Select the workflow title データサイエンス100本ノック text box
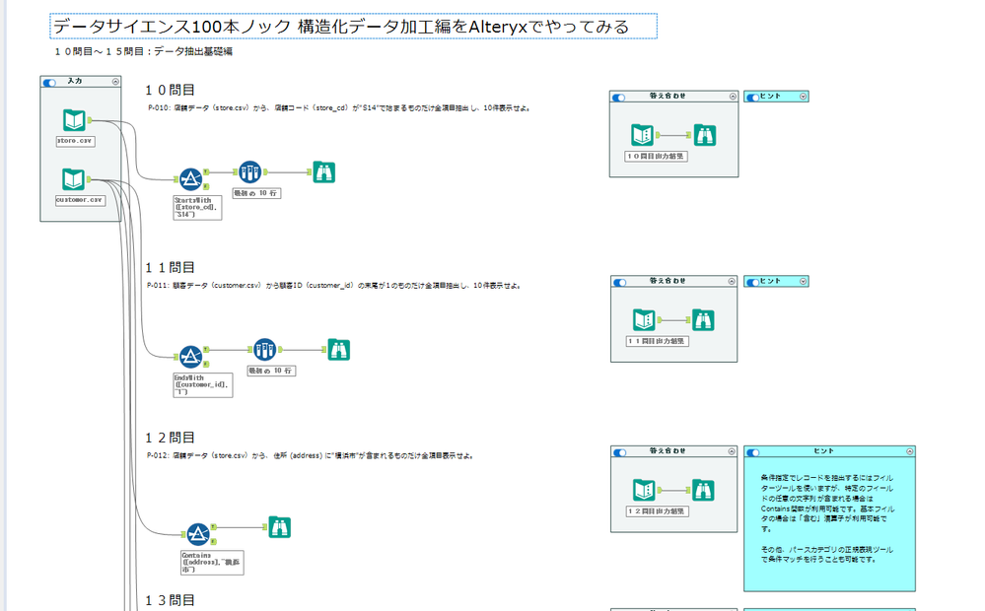This screenshot has width=985, height=611. pos(354,27)
